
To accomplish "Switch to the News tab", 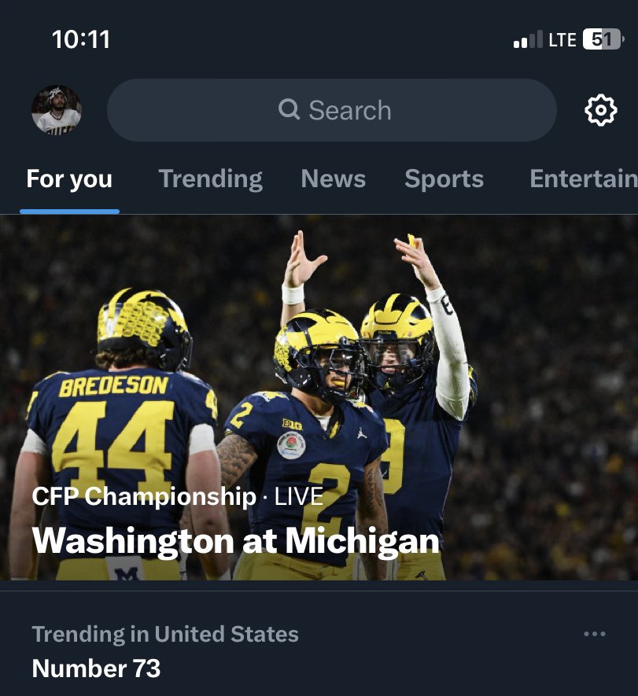I will coord(333,179).
